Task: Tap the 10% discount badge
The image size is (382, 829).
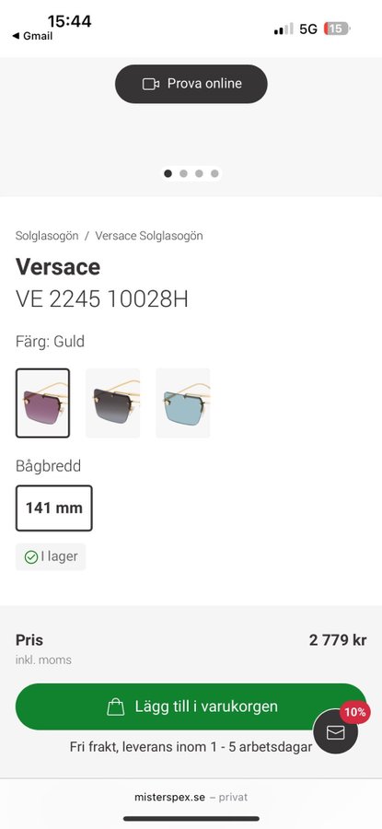Action: [355, 712]
